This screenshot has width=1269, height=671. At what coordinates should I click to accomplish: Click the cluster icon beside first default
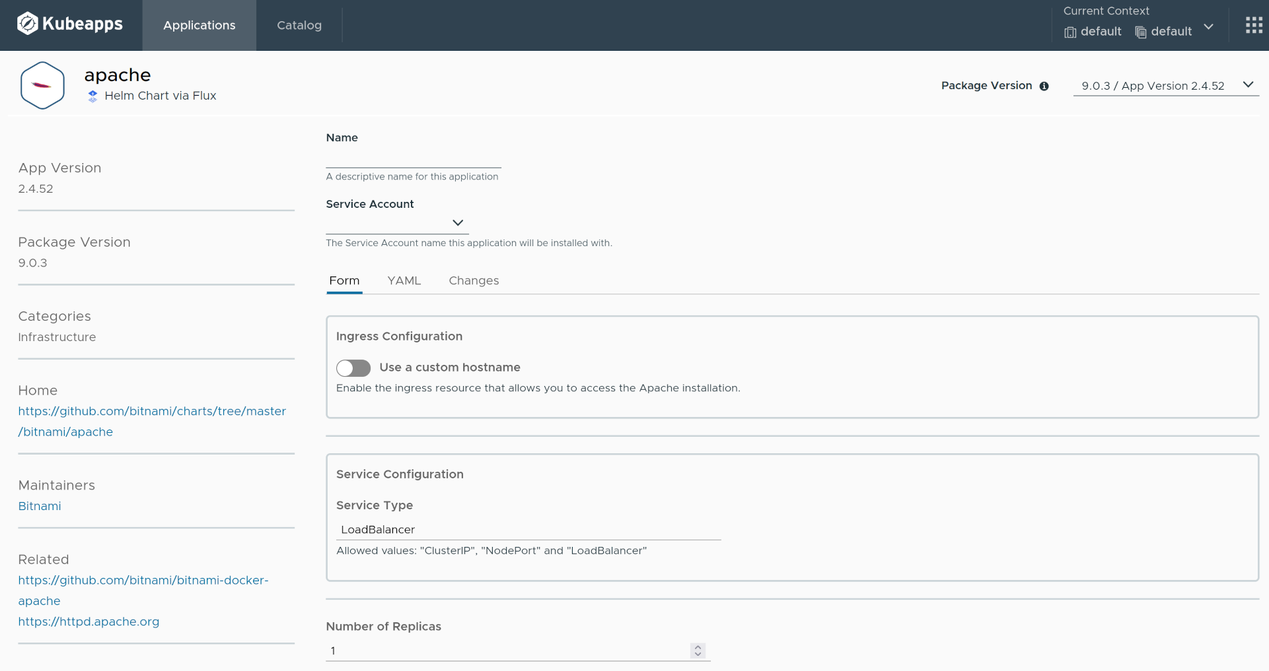coord(1070,32)
